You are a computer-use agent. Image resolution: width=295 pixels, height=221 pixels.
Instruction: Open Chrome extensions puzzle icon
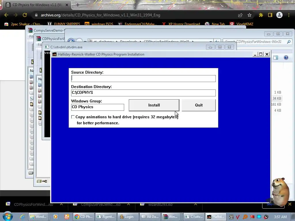coord(261,15)
